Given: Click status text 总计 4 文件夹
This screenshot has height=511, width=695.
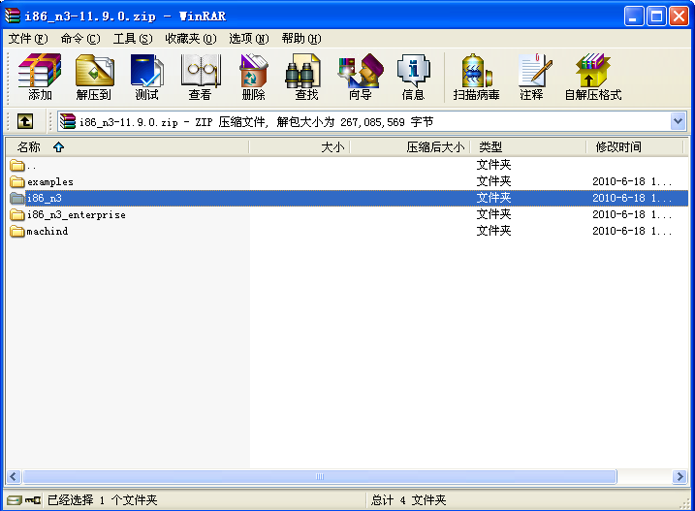Looking at the screenshot, I should (409, 500).
